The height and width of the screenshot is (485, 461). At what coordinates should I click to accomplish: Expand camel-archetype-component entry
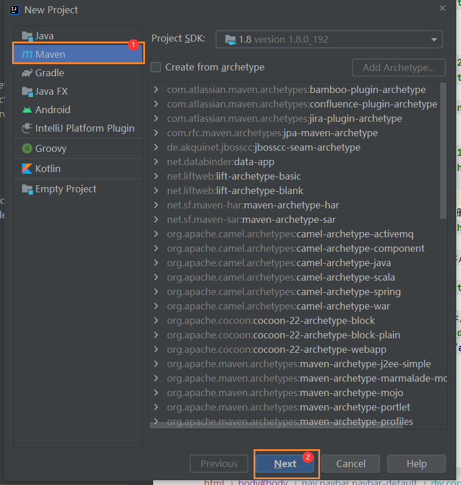(x=156, y=248)
